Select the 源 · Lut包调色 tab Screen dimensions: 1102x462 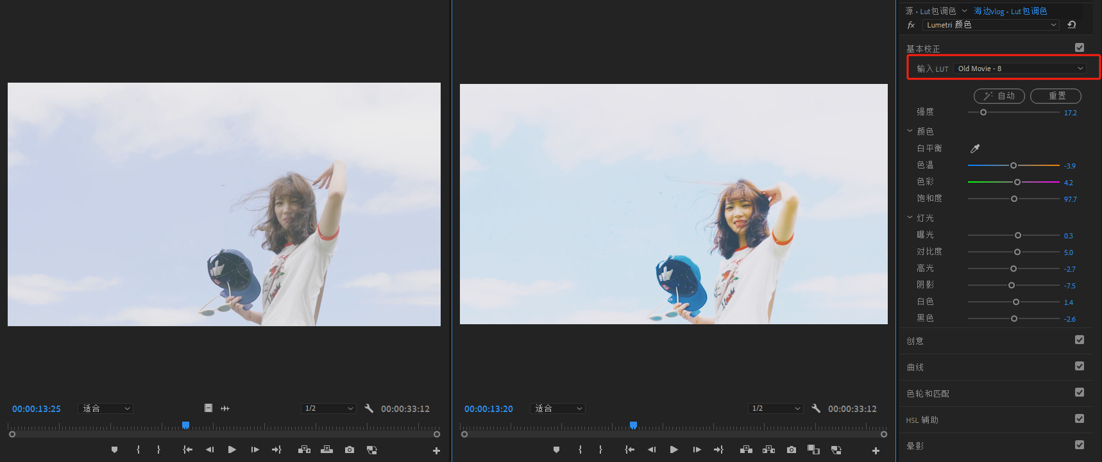pyautogui.click(x=931, y=12)
